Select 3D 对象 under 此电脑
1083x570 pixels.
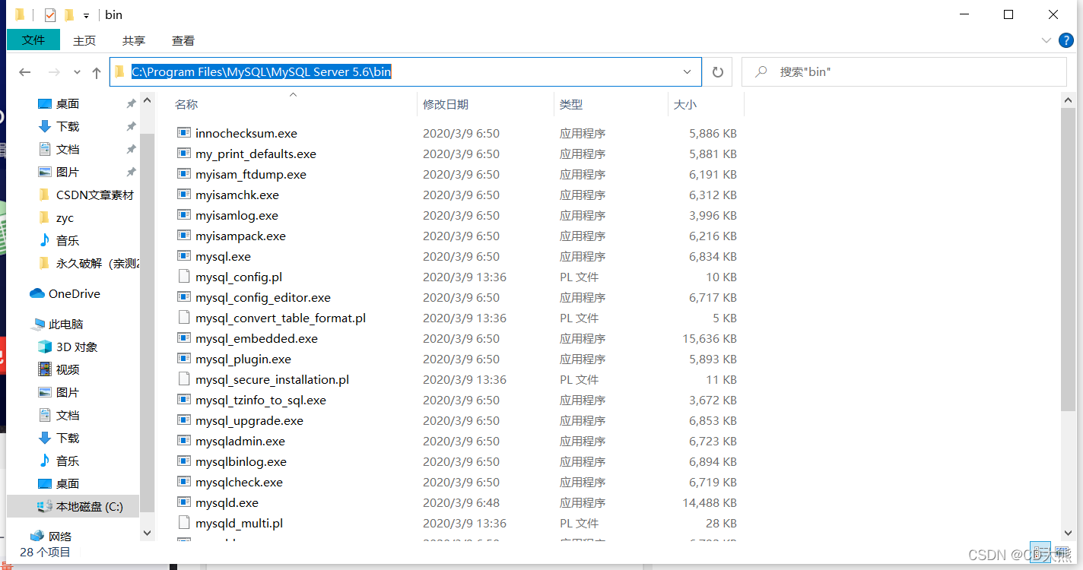(77, 347)
